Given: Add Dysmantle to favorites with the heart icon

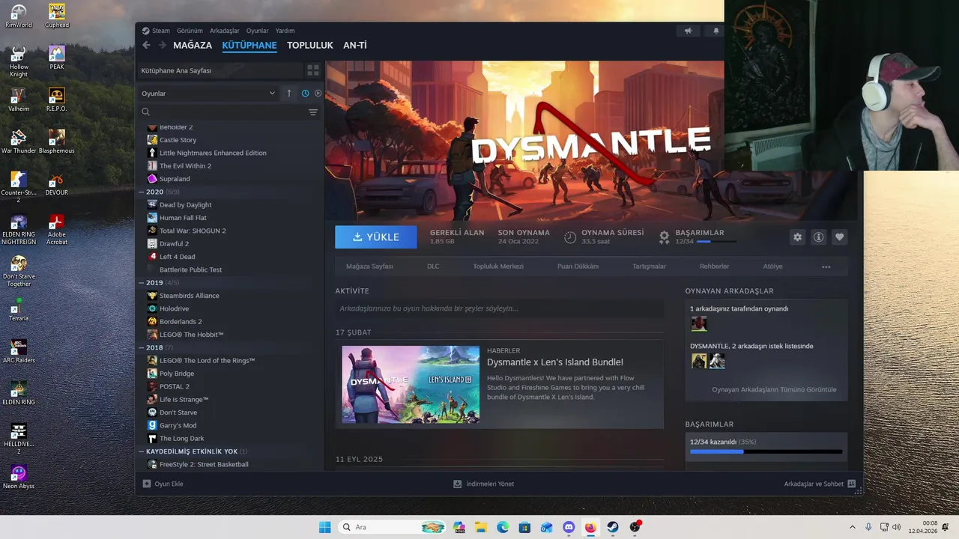Looking at the screenshot, I should [x=839, y=237].
